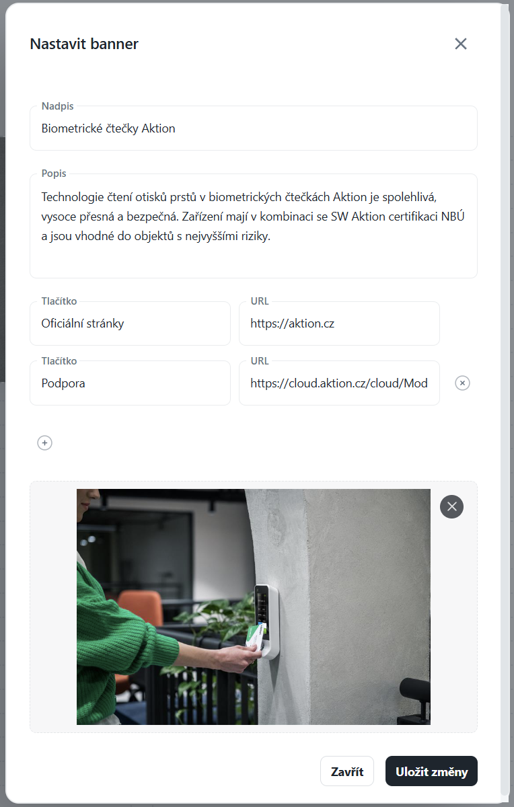Click inside the Popis description text area
Image resolution: width=514 pixels, height=807 pixels.
[254, 226]
